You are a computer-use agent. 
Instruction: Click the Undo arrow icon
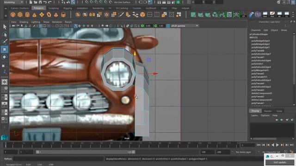[x=45, y=2]
